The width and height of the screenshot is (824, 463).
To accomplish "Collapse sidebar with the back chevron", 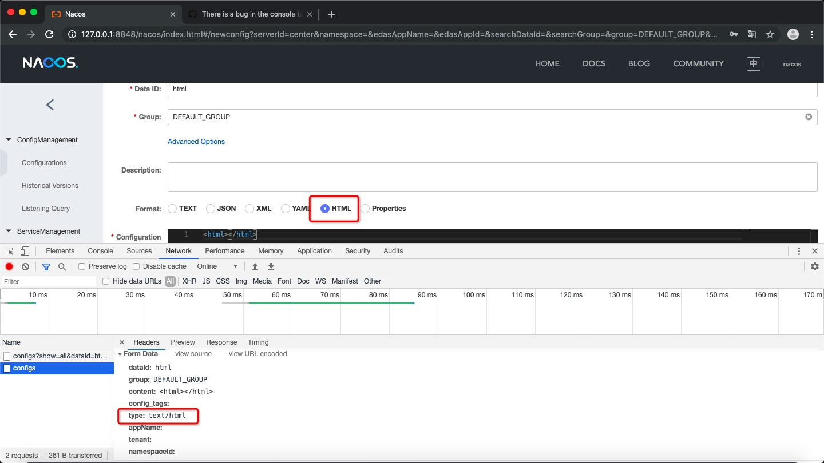I will (x=50, y=105).
